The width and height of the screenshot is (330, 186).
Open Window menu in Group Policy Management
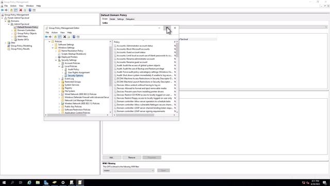[30, 6]
